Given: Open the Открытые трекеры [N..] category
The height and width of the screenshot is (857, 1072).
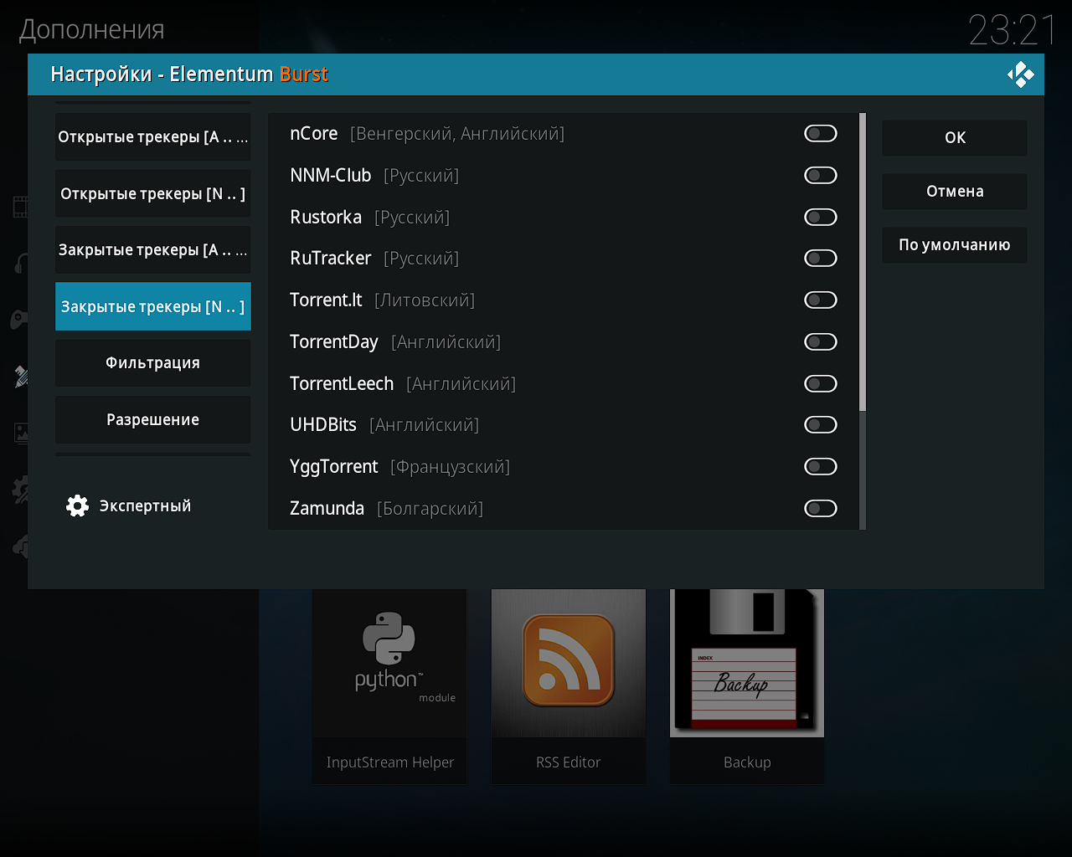Looking at the screenshot, I should tap(153, 193).
